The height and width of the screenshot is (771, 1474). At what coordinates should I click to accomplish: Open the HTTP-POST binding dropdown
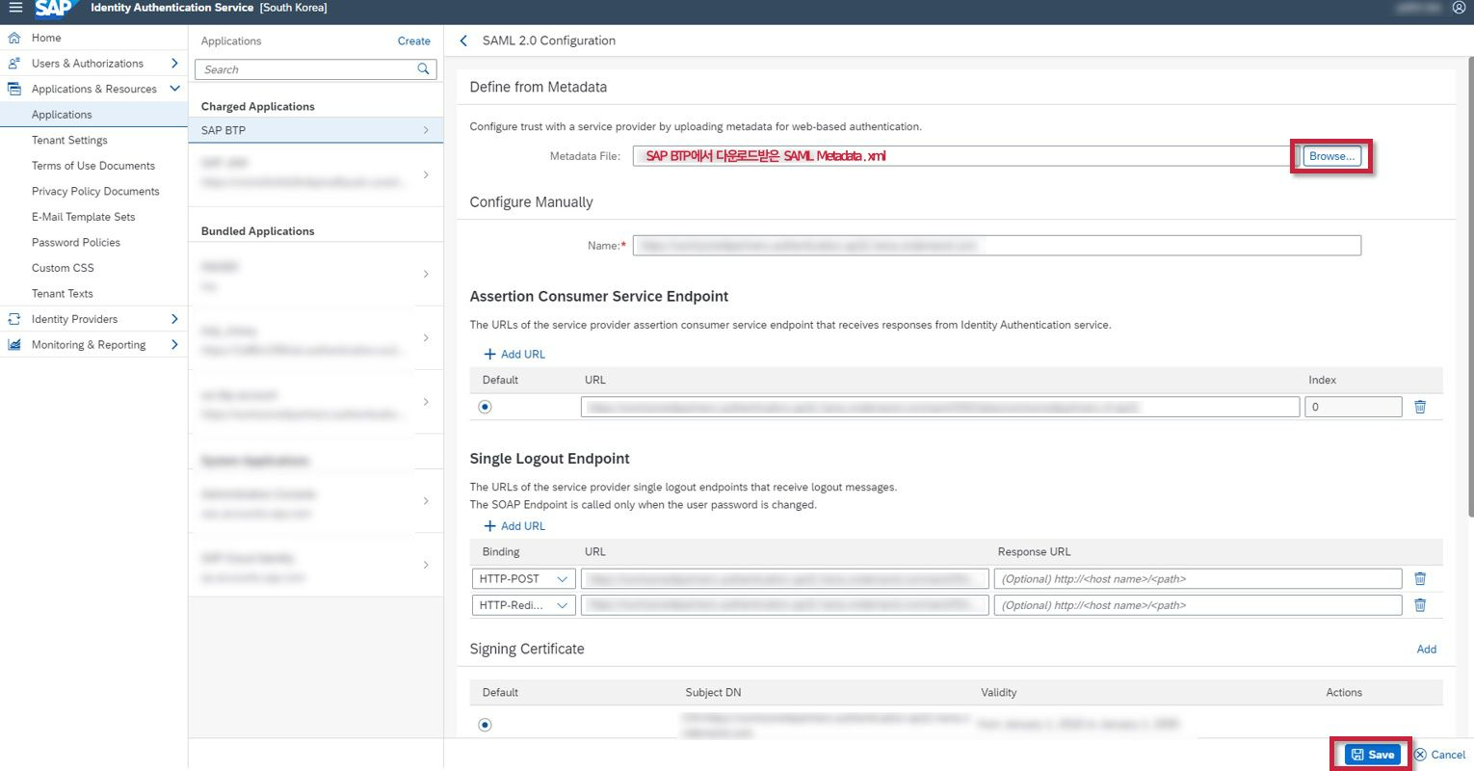[x=563, y=579]
